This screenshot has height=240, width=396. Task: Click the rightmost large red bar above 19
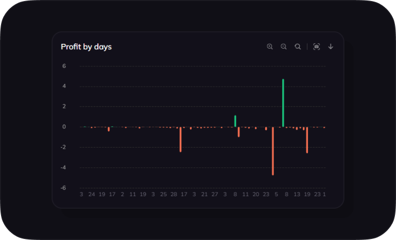tap(307, 140)
